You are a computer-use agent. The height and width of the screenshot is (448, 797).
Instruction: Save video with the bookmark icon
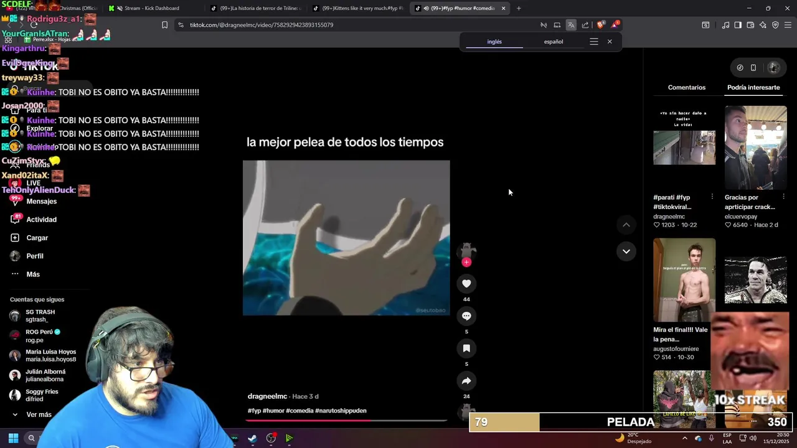(466, 348)
